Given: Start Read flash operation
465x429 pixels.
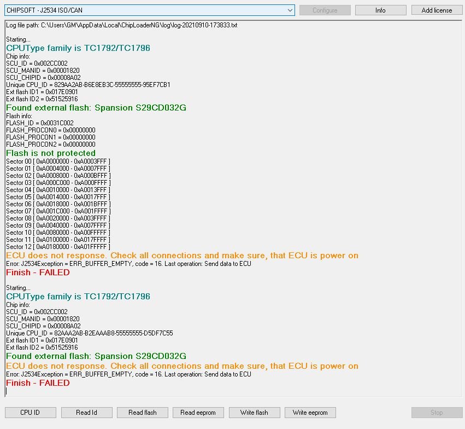Looking at the screenshot, I should [x=142, y=413].
